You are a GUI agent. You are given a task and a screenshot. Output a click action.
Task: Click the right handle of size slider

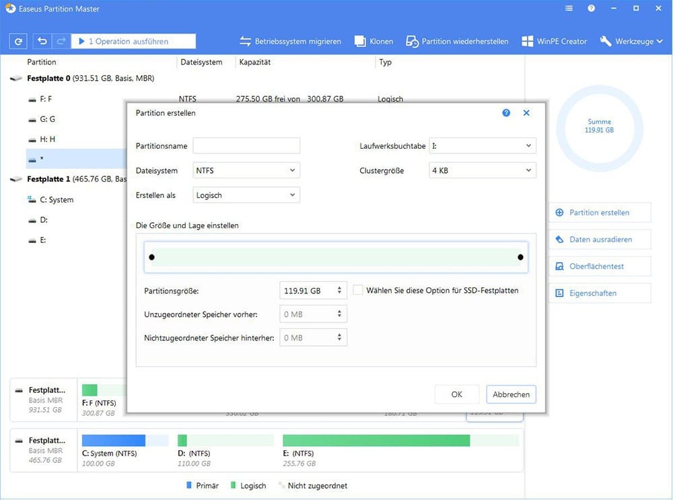520,257
